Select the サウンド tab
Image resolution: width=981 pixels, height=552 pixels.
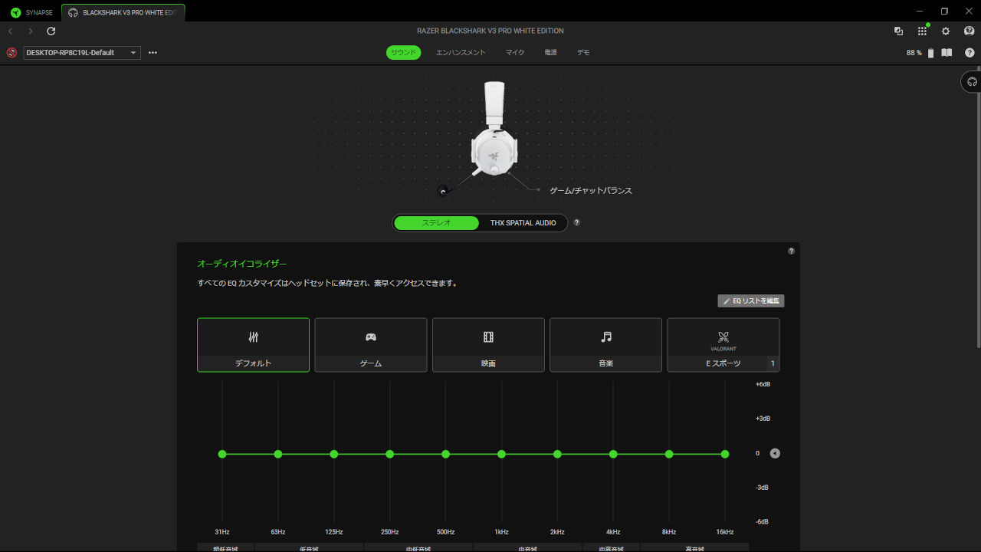(x=403, y=52)
